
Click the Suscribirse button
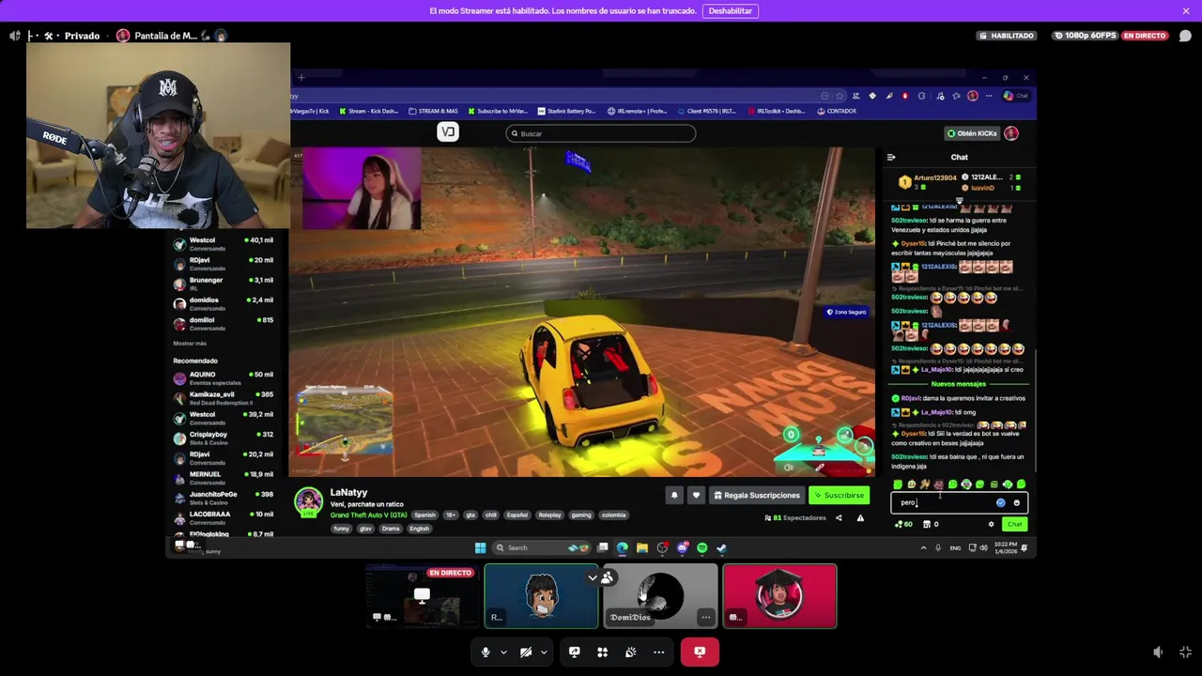840,496
